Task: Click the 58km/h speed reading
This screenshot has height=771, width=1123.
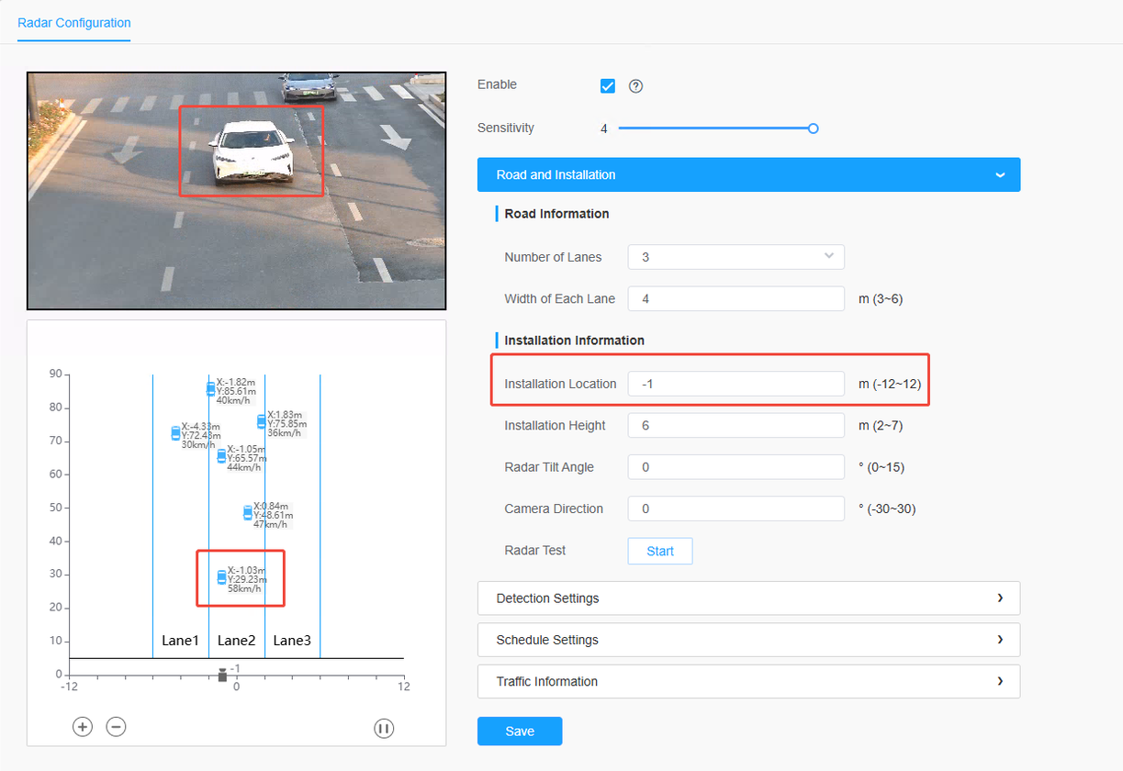Action: pyautogui.click(x=244, y=588)
